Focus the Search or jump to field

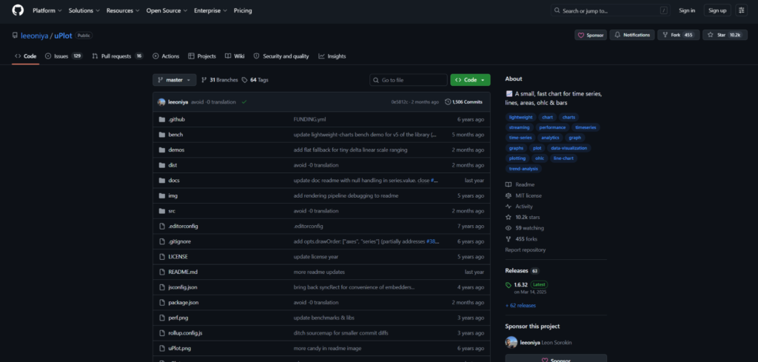tap(611, 10)
